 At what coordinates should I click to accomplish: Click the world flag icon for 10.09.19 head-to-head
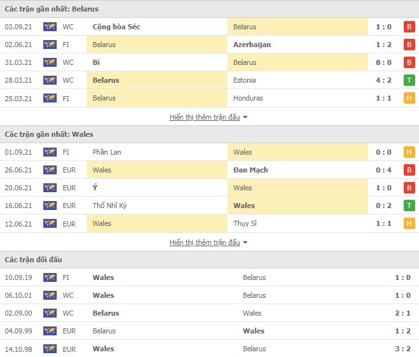pos(50,277)
